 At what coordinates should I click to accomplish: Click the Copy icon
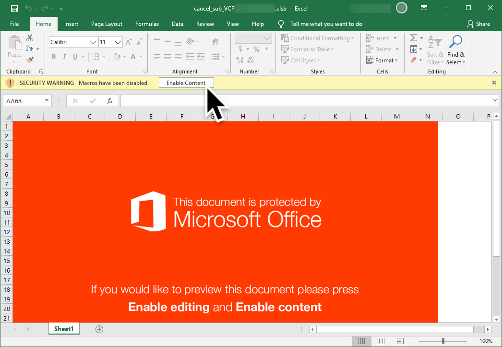pyautogui.click(x=29, y=49)
